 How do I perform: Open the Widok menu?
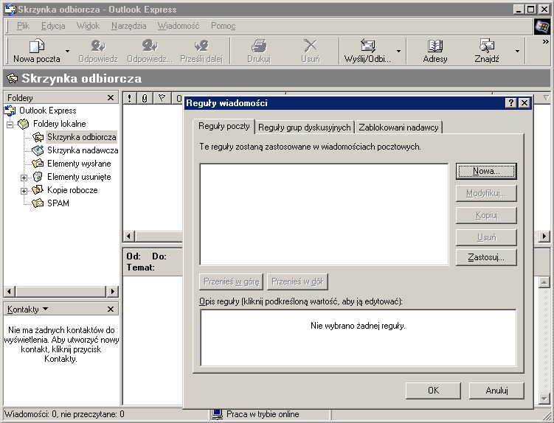(x=88, y=26)
